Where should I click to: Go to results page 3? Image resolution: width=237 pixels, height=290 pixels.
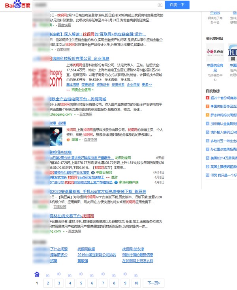pyautogui.click(x=59, y=283)
